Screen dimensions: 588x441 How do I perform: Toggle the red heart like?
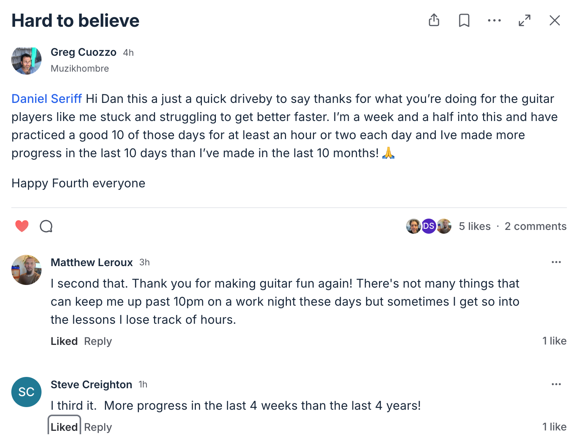tap(22, 226)
